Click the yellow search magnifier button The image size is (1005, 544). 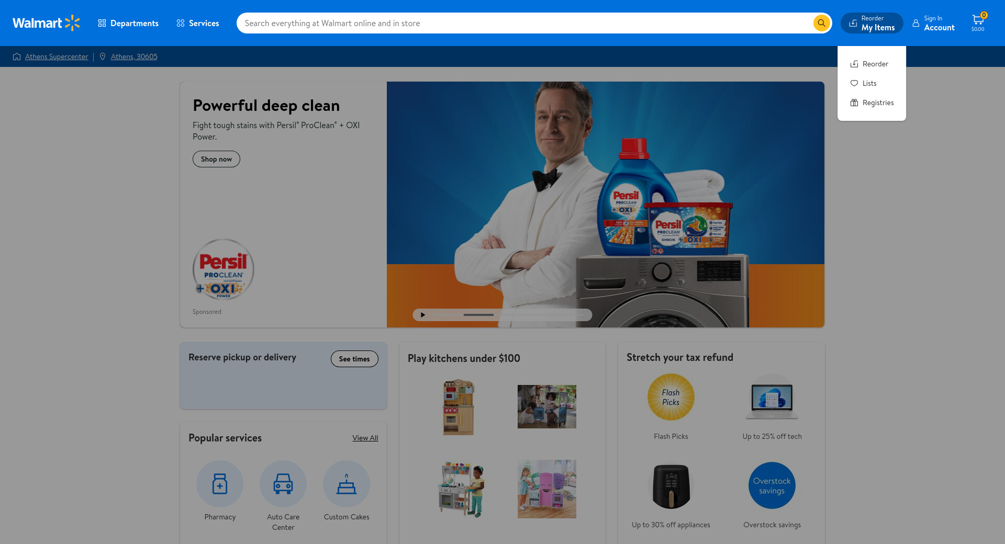(x=821, y=23)
